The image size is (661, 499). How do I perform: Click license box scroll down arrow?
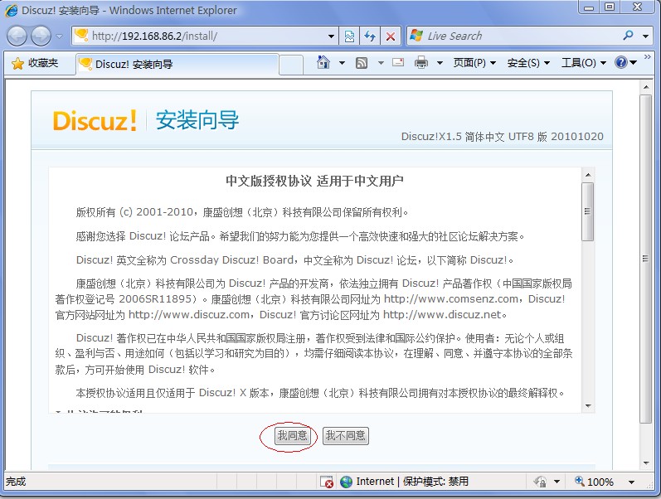588,406
